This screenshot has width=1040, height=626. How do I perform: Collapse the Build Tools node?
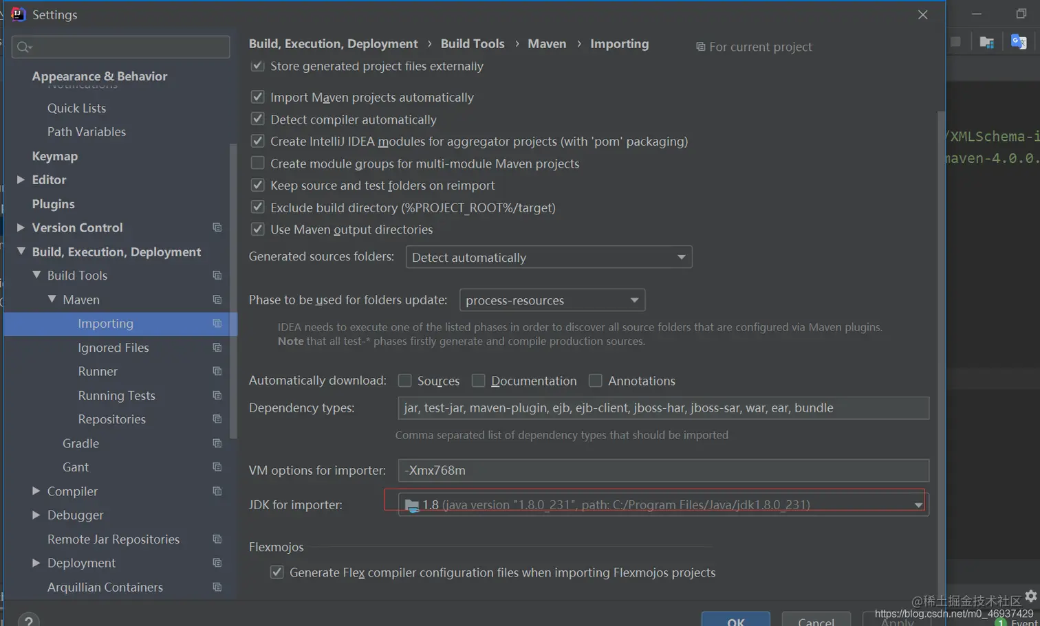[x=36, y=275]
